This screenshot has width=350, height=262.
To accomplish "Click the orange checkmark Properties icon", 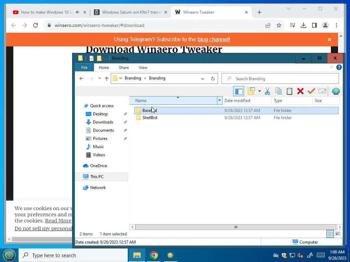I will tap(311, 91).
